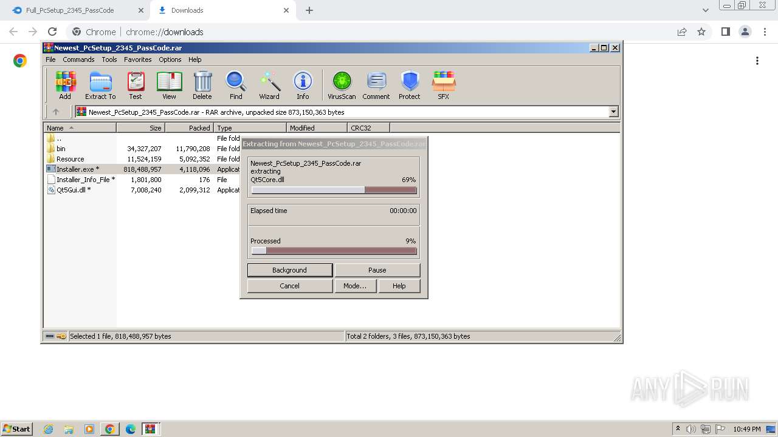The height and width of the screenshot is (437, 778).
Task: Sort by the Packed column header
Action: 190,128
